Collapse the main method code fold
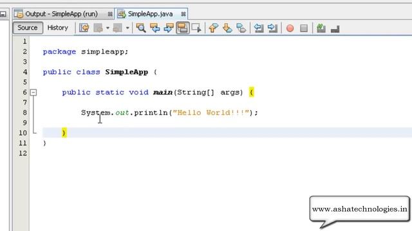This screenshot has width=412, height=231. (x=33, y=92)
